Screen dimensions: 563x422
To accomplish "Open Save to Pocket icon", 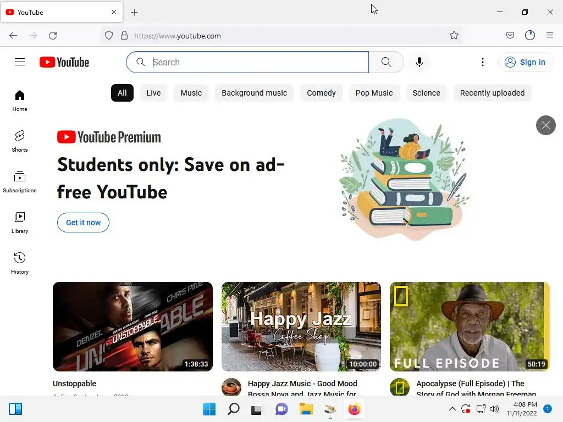I will pyautogui.click(x=510, y=35).
